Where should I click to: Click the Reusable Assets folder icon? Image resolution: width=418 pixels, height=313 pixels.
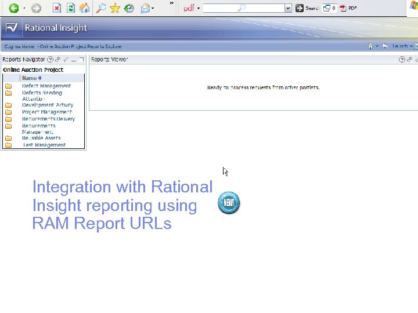coord(9,138)
